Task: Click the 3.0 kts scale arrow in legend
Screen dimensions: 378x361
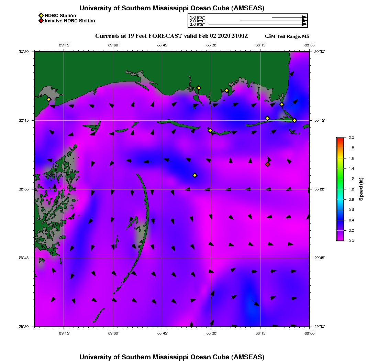Action: (x=257, y=24)
